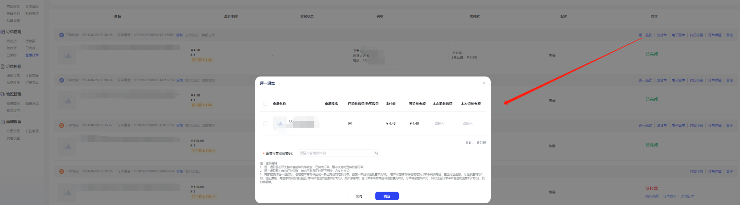The image size is (740, 205).
Task: Click the product thumbnail in the refund dialog
Action: [x=280, y=123]
